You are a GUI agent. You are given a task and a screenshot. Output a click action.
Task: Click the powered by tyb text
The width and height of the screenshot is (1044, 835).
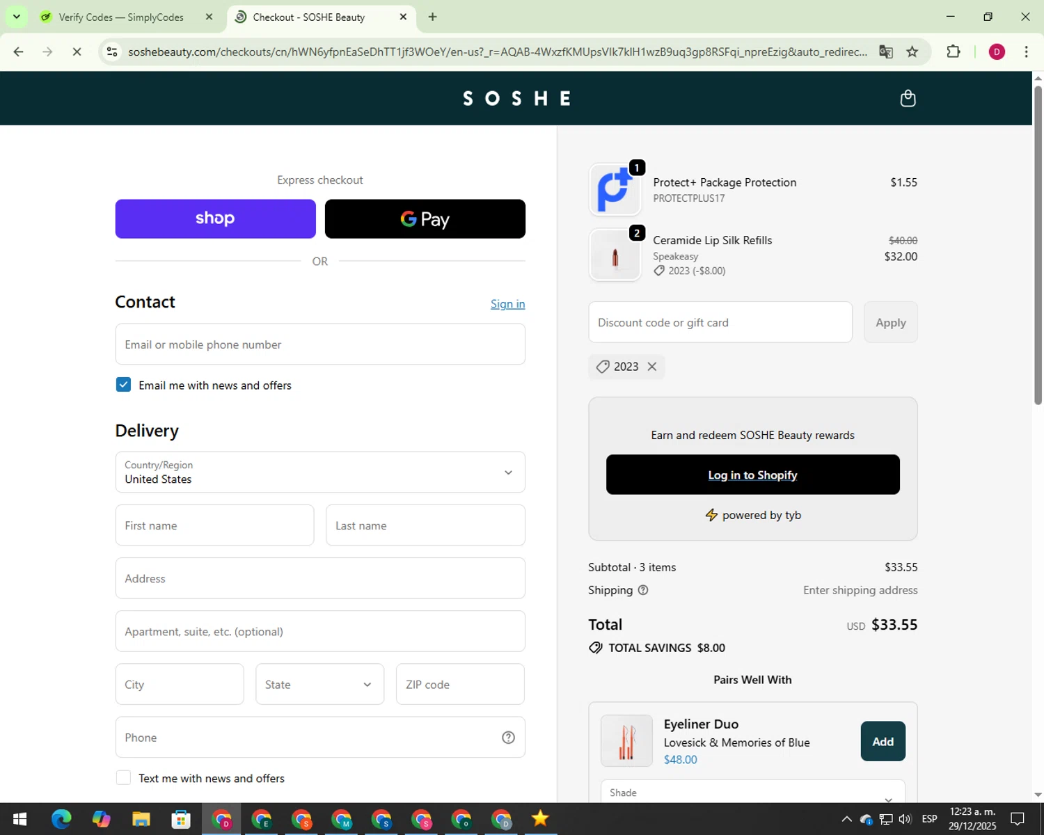(x=761, y=516)
